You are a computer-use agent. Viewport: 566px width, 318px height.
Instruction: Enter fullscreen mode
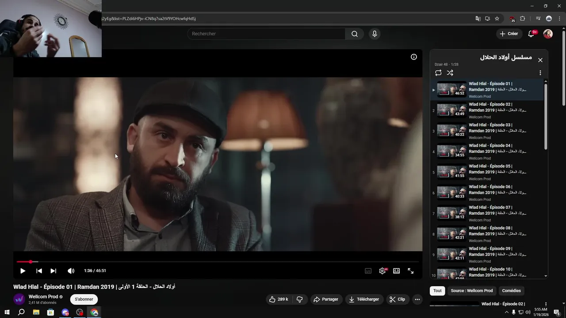click(x=411, y=271)
